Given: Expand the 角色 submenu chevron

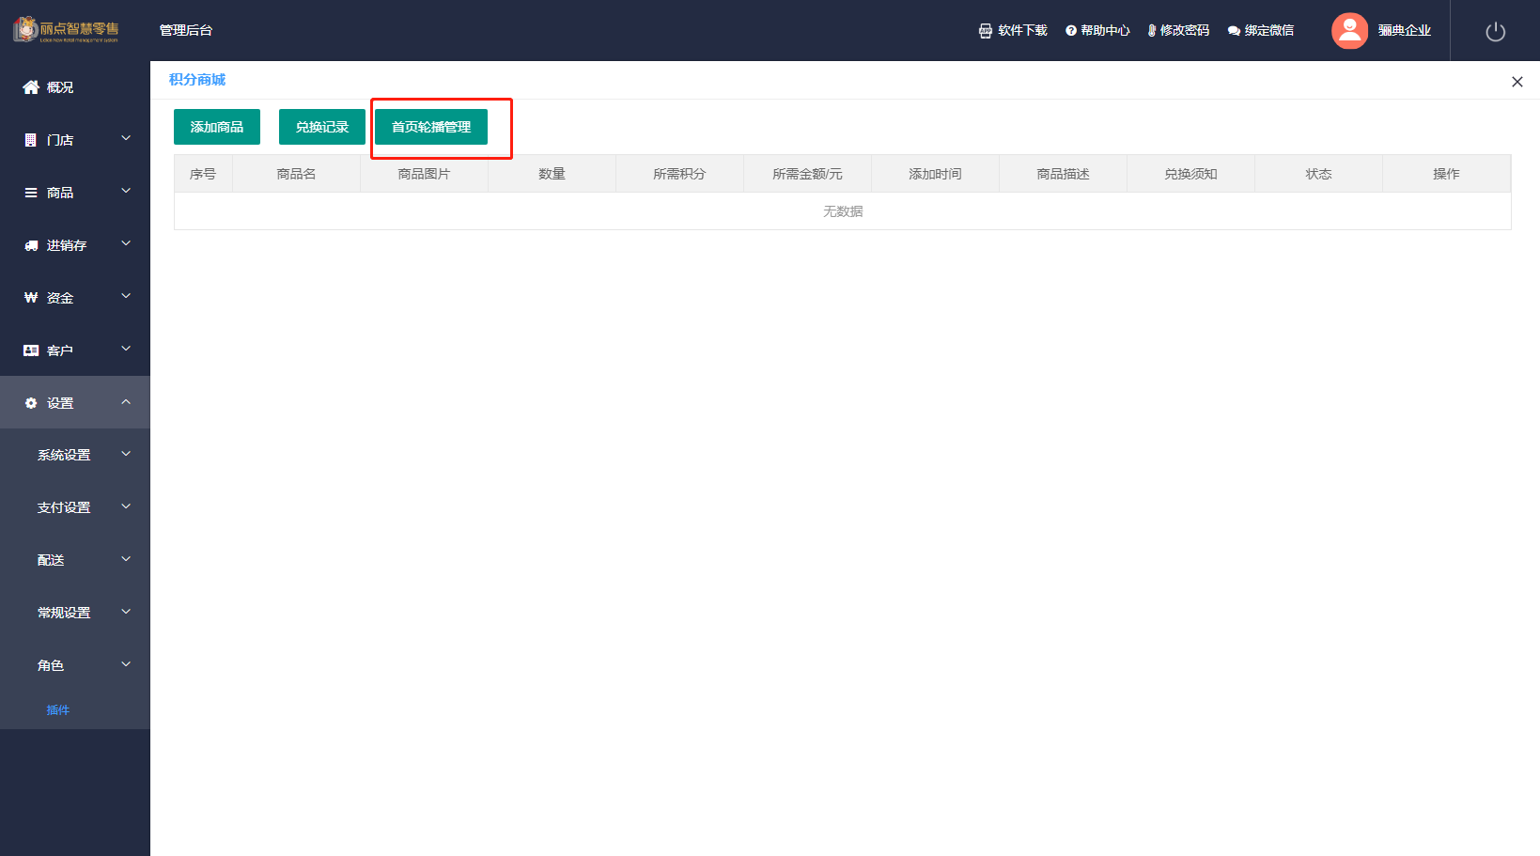Looking at the screenshot, I should point(126,665).
